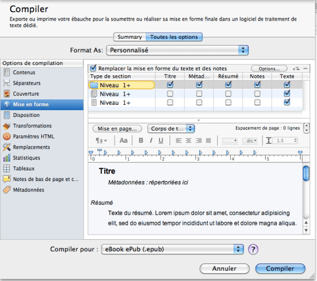The width and height of the screenshot is (317, 281).
Task: Check Titre for the document-stack Niveau 1+ row
Action: pyautogui.click(x=170, y=94)
